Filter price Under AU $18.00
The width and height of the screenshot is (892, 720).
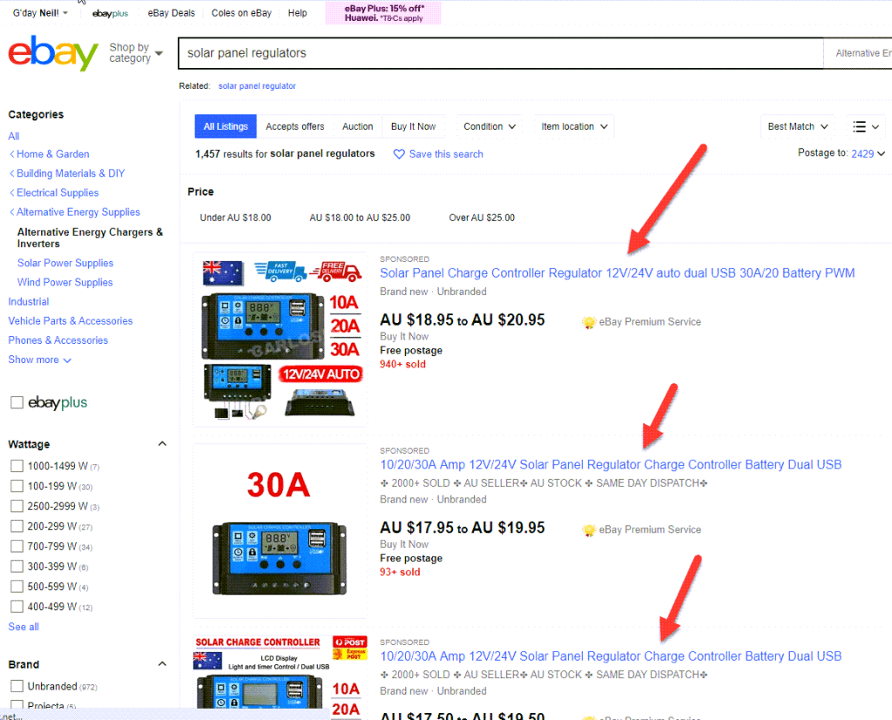235,218
